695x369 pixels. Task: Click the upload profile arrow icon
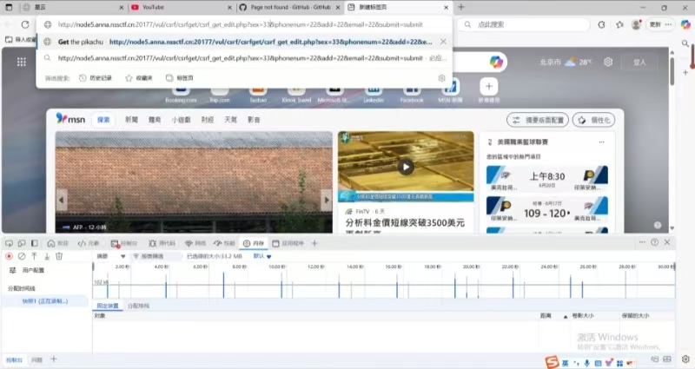(x=34, y=256)
